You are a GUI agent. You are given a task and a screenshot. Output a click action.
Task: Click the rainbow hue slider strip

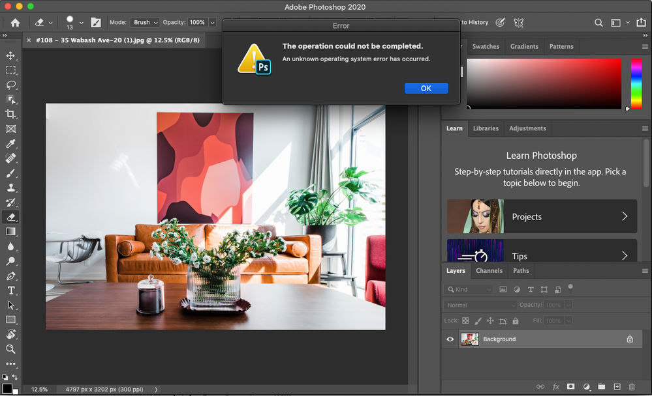636,83
